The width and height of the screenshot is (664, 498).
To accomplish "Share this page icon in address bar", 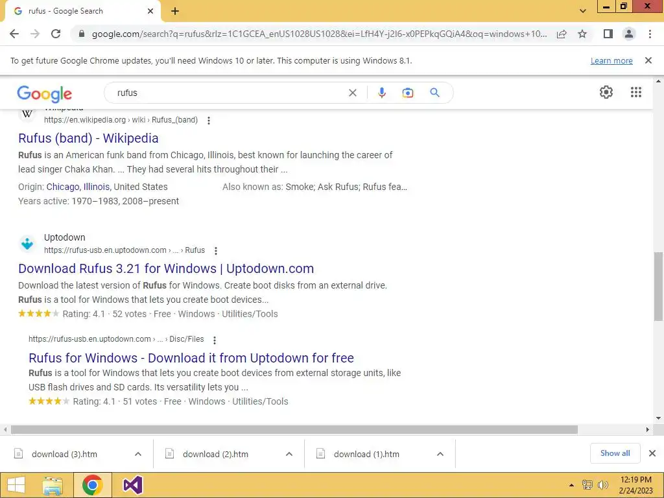I will pos(562,34).
